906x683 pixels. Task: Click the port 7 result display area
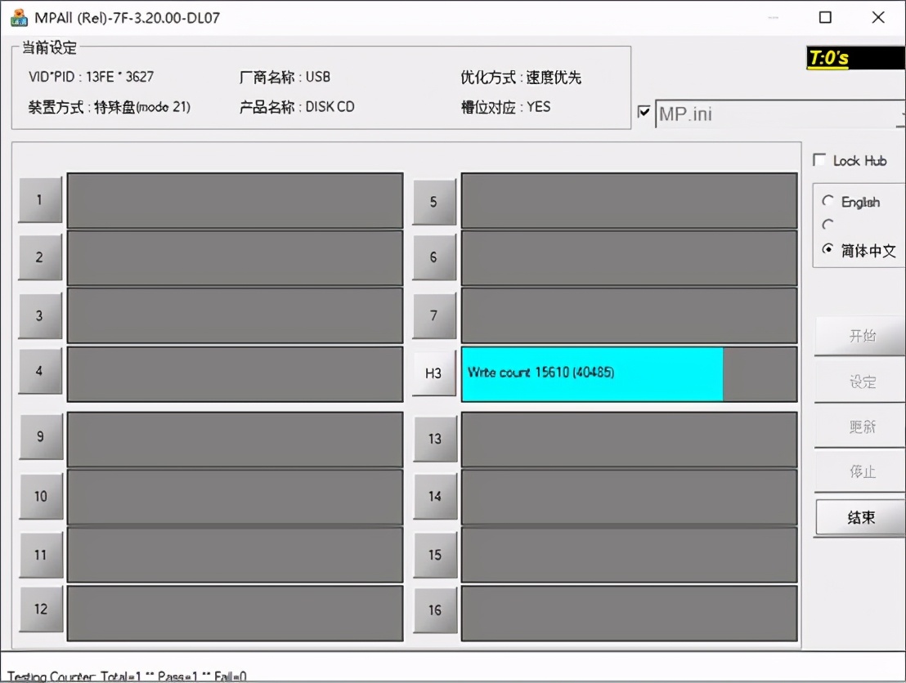pos(630,316)
